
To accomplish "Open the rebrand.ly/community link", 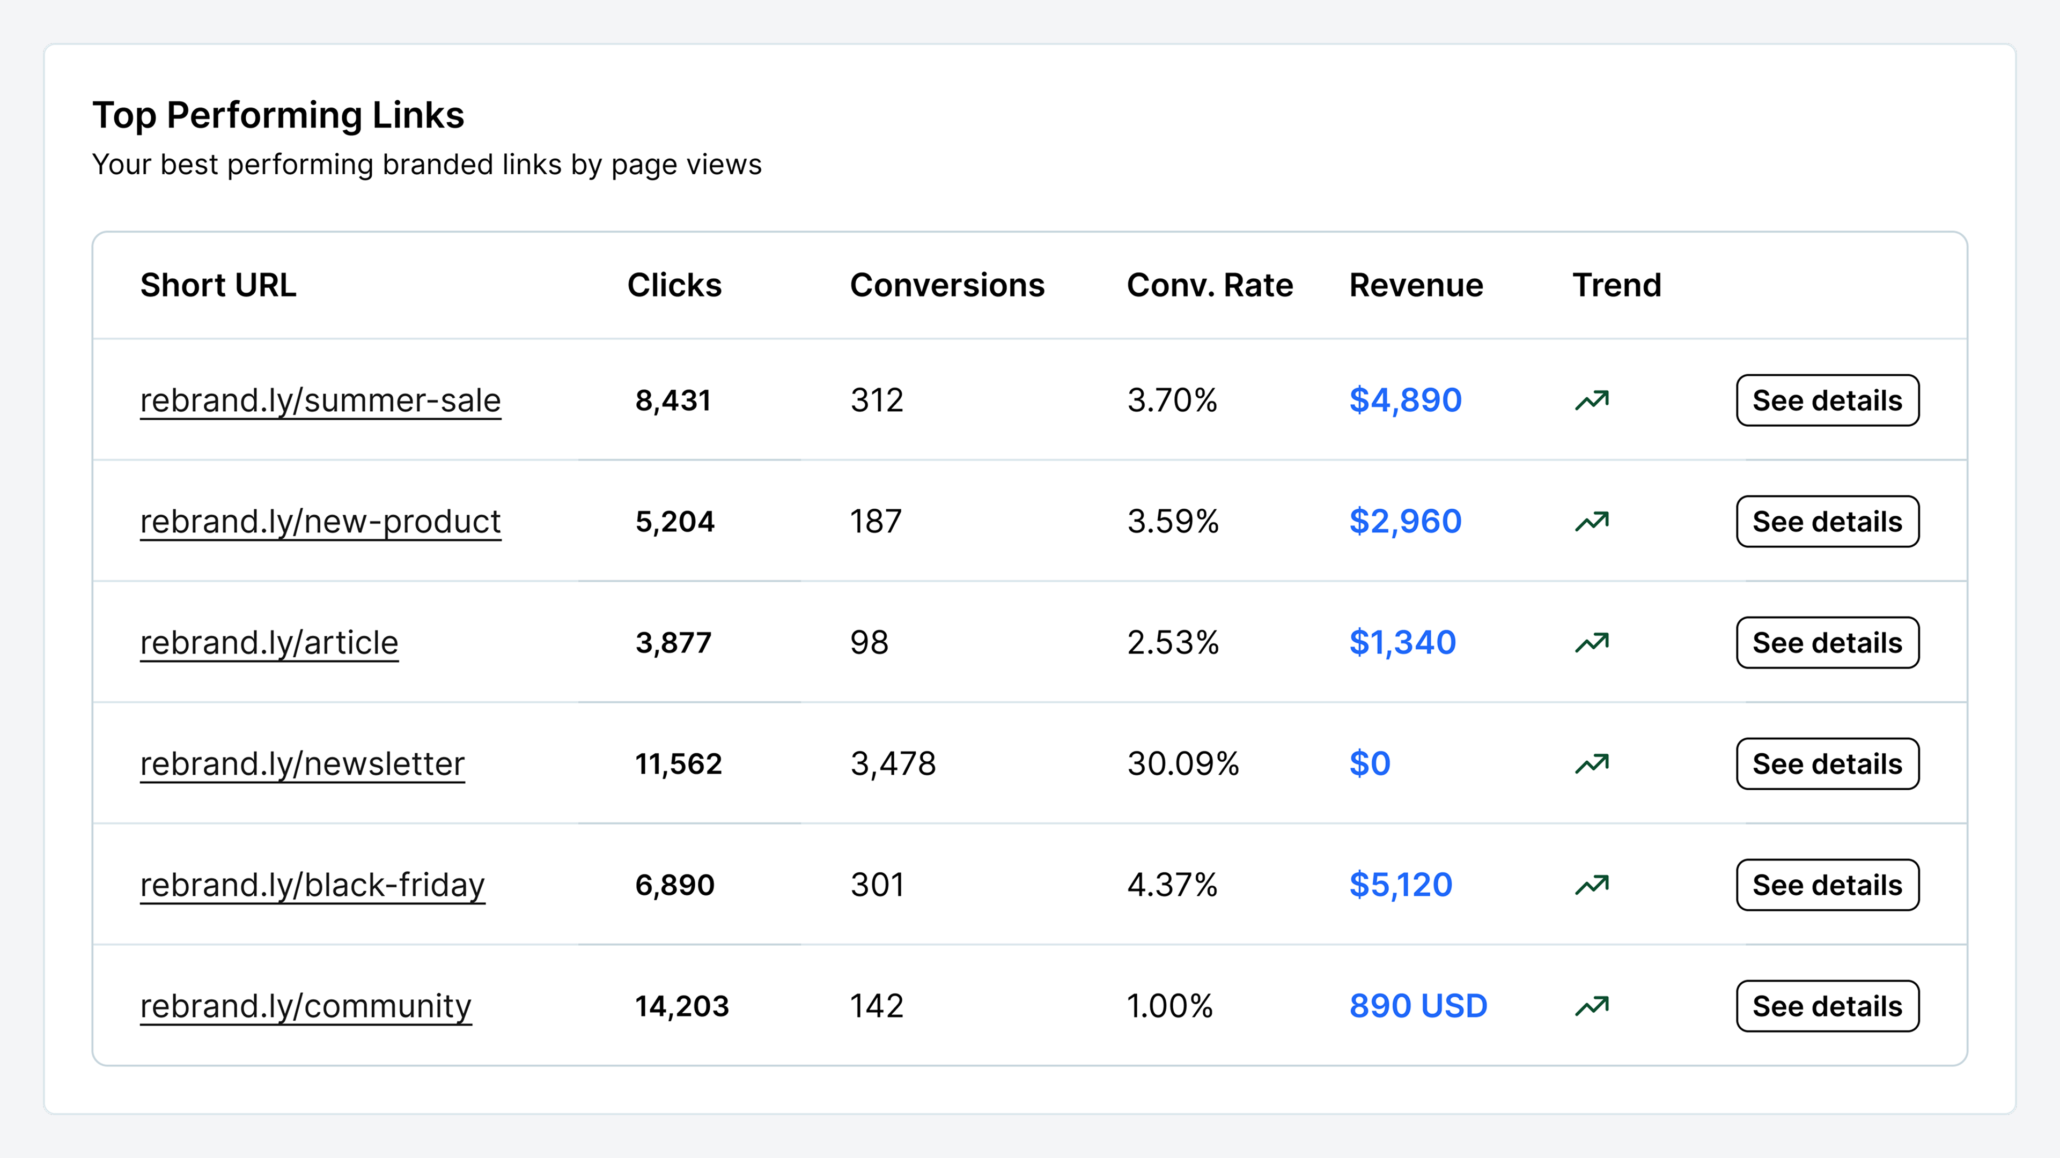I will [x=305, y=1006].
